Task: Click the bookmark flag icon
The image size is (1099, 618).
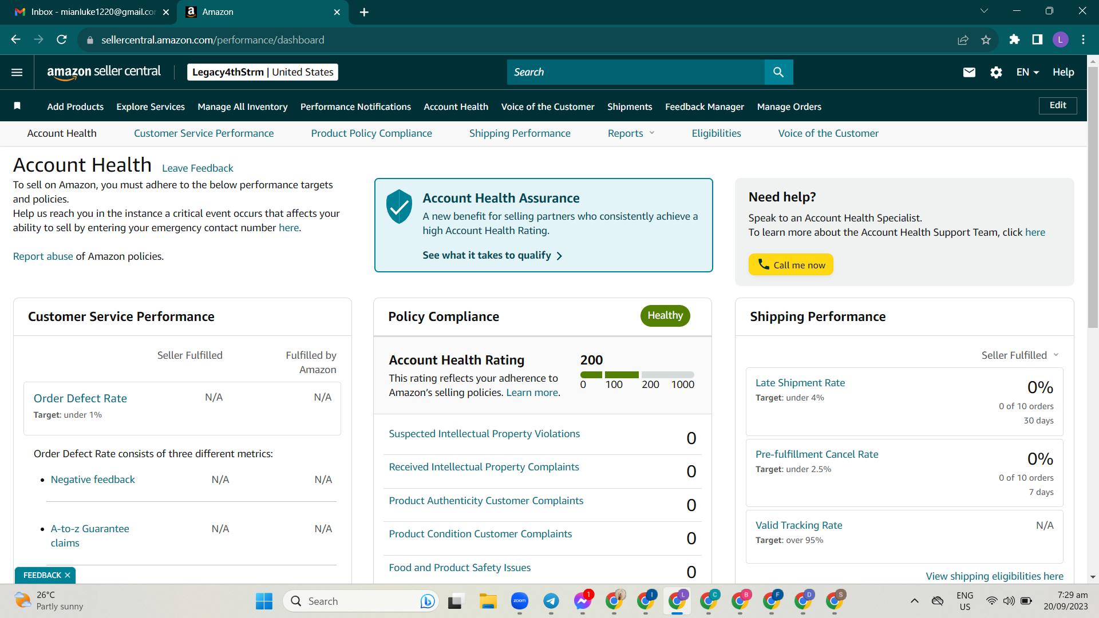Action: coord(17,106)
